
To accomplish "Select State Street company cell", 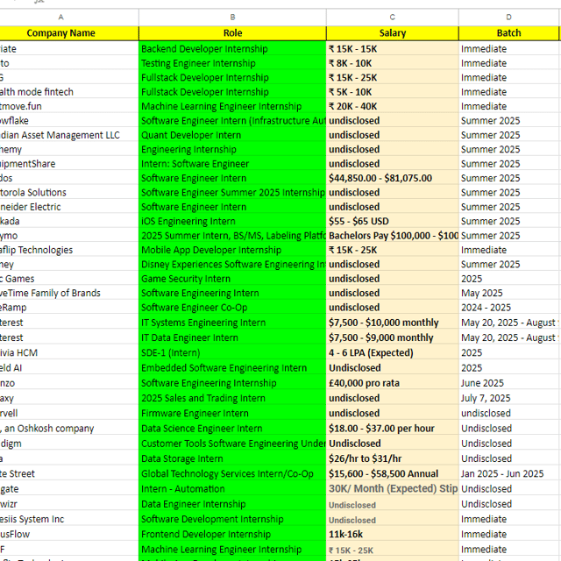I will [69, 473].
